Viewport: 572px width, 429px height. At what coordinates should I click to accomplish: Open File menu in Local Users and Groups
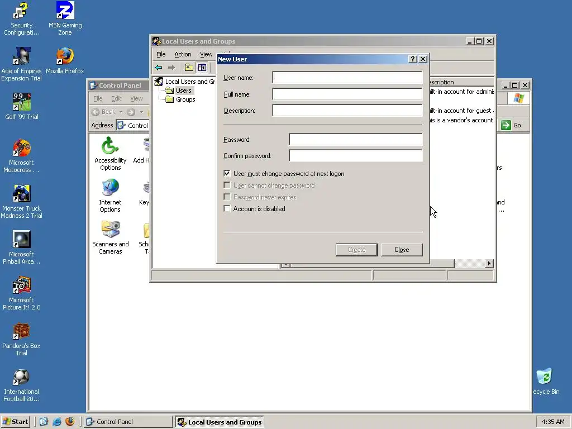point(161,54)
